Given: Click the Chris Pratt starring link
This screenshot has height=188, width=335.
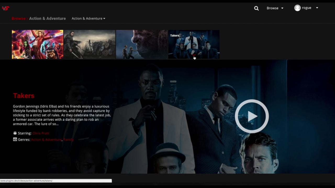Looking at the screenshot, I should [41, 133].
